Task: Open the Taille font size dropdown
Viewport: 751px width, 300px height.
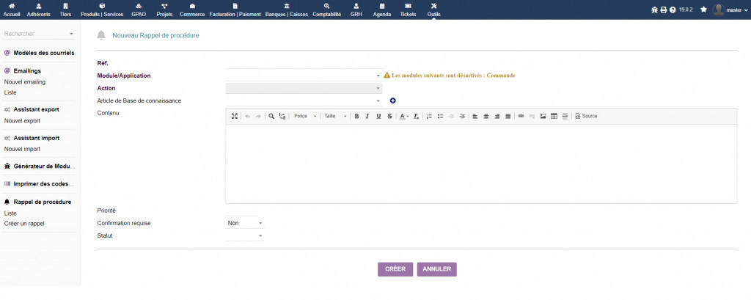Action: click(334, 116)
